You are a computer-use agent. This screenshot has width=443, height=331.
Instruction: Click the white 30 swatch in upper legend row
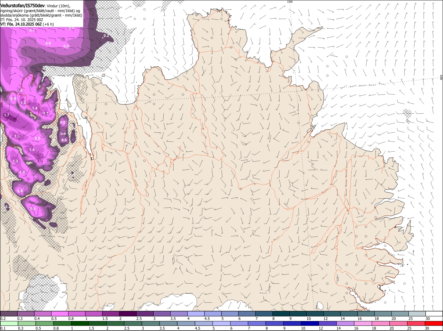[434, 313]
